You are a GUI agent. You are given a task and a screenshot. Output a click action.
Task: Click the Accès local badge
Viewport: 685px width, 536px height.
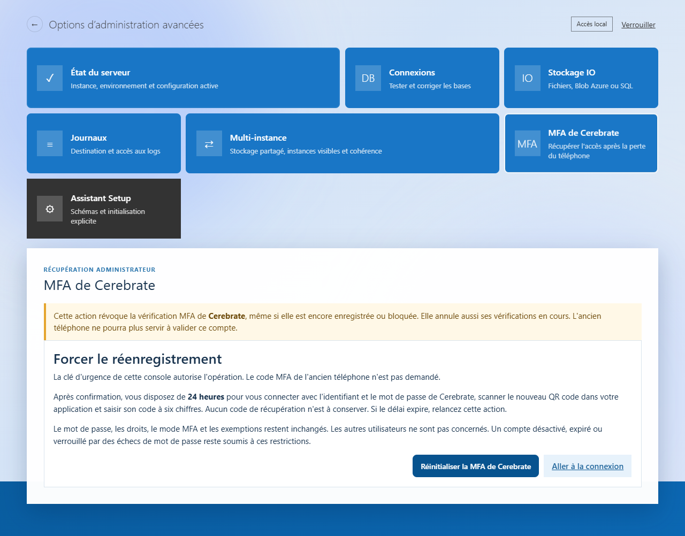tap(592, 24)
